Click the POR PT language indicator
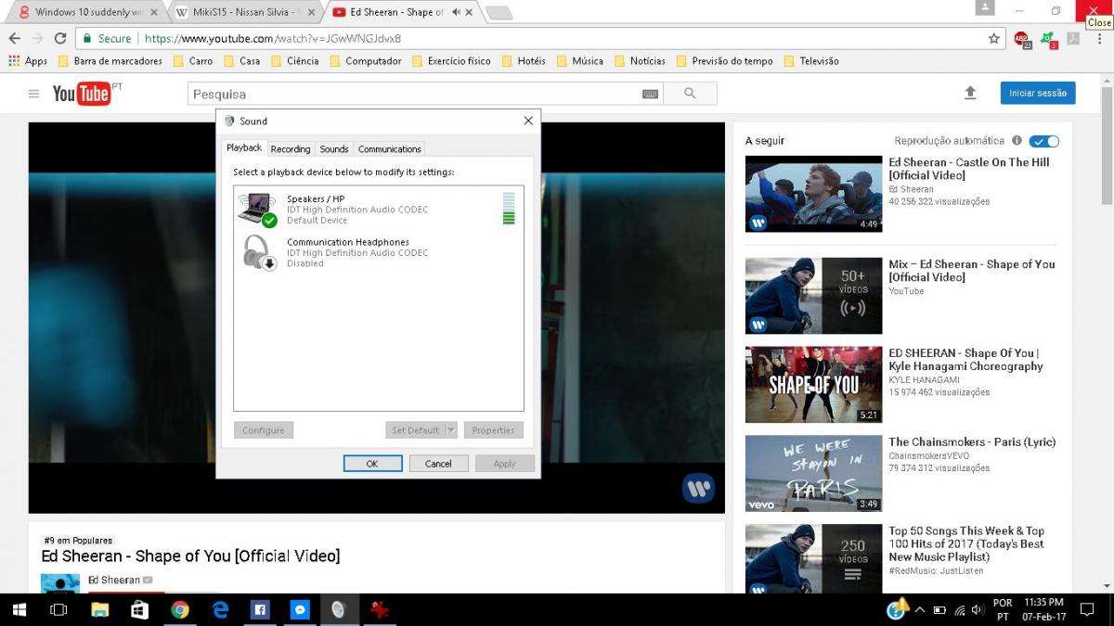Screen dimensions: 1114x626 1003,609
